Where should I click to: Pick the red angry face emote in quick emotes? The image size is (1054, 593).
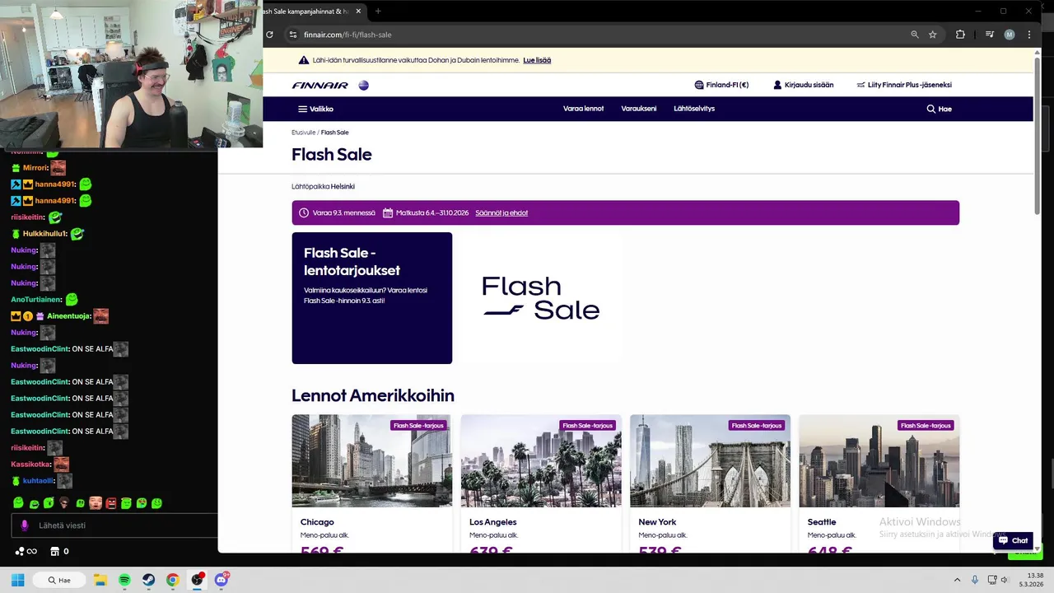point(111,502)
